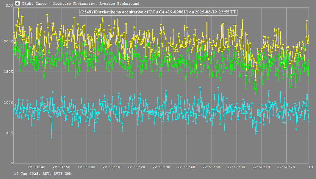Pick the 50K y-axis label
316x179 pixels.
[9, 133]
